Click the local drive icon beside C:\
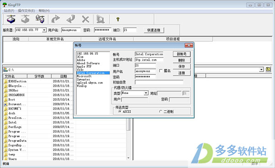This screenshot has height=168, width=275. pyautogui.click(x=5, y=70)
